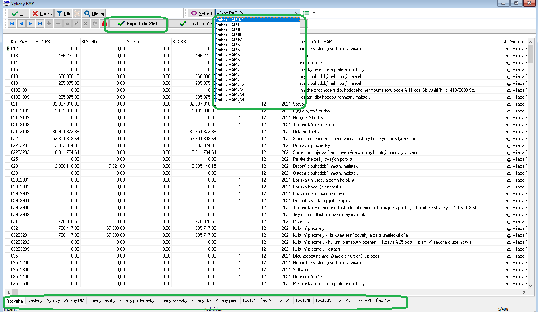Open the Změny zásoby tab

pyautogui.click(x=102, y=300)
